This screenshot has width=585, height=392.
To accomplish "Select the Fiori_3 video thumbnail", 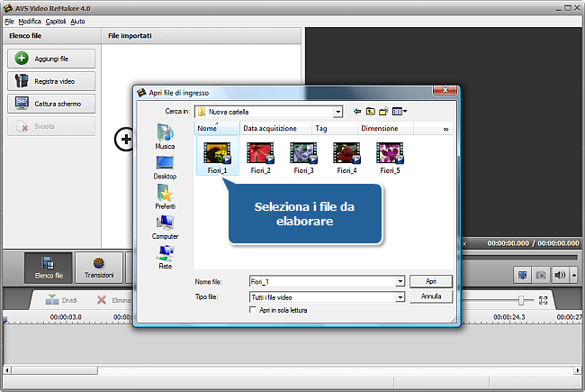I will [303, 158].
